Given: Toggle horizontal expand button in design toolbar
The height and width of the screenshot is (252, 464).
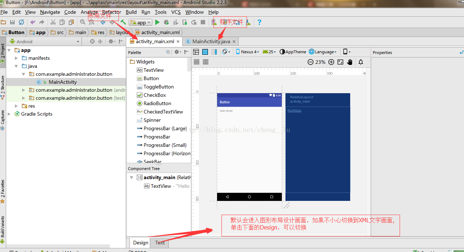Looking at the screenshot, I should point(196,62).
